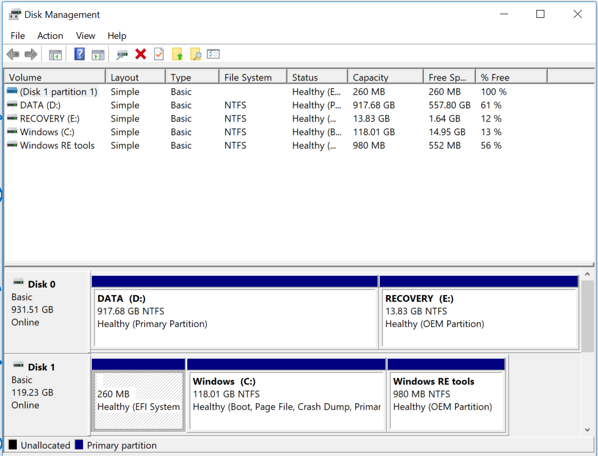
Task: Click the folder icon with magnifier
Action: tap(196, 54)
